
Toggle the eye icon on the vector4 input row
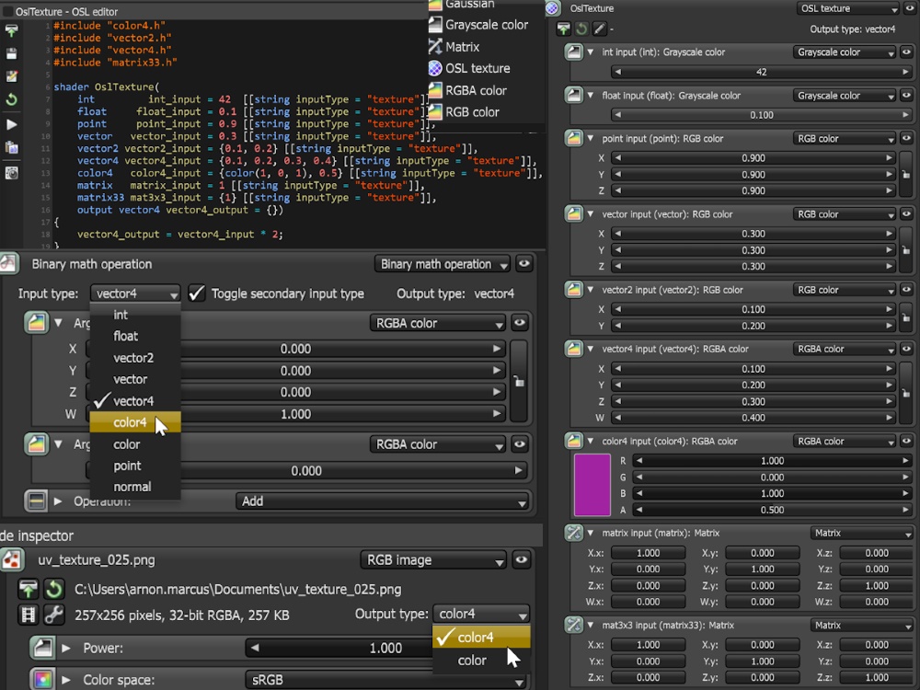coord(906,349)
